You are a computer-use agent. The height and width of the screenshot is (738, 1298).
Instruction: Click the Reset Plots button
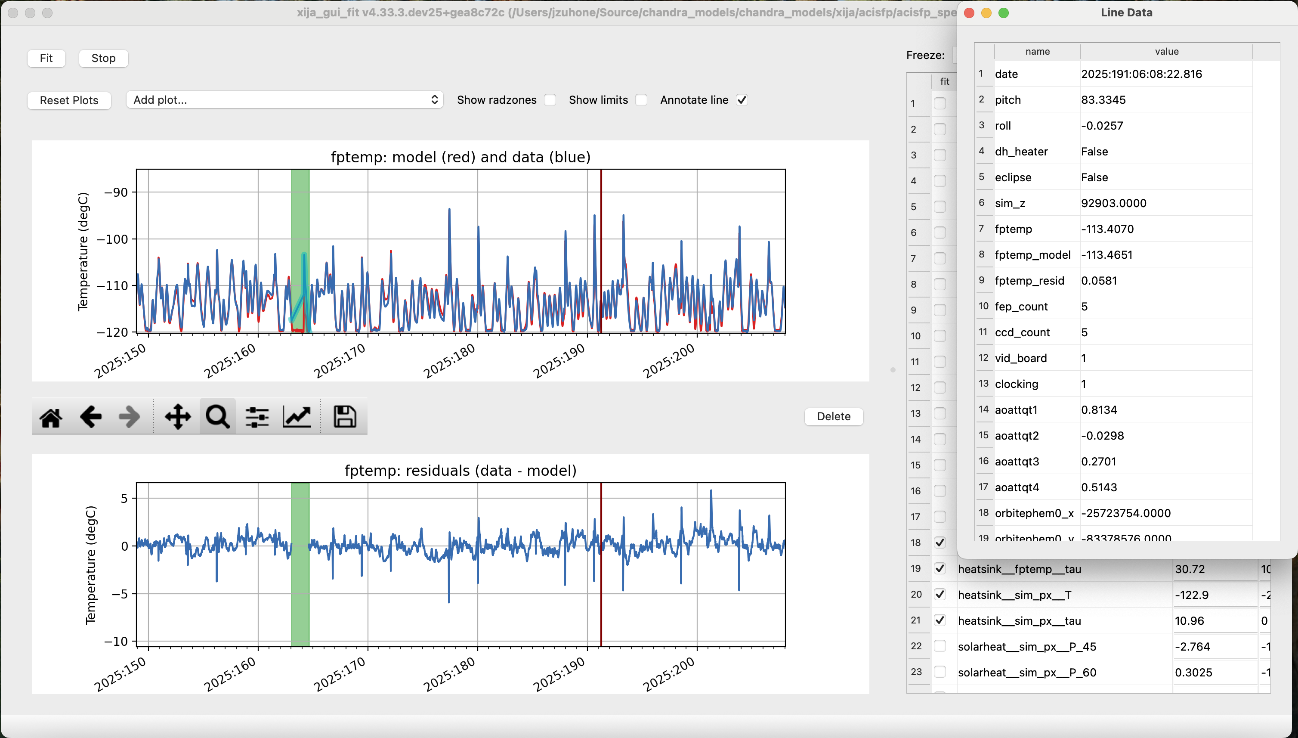tap(69, 100)
